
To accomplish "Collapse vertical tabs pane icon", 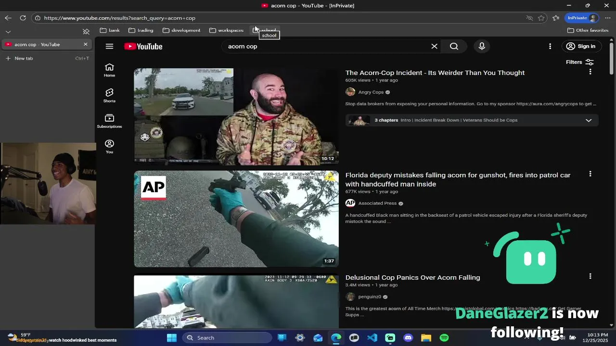I will 86,32.
